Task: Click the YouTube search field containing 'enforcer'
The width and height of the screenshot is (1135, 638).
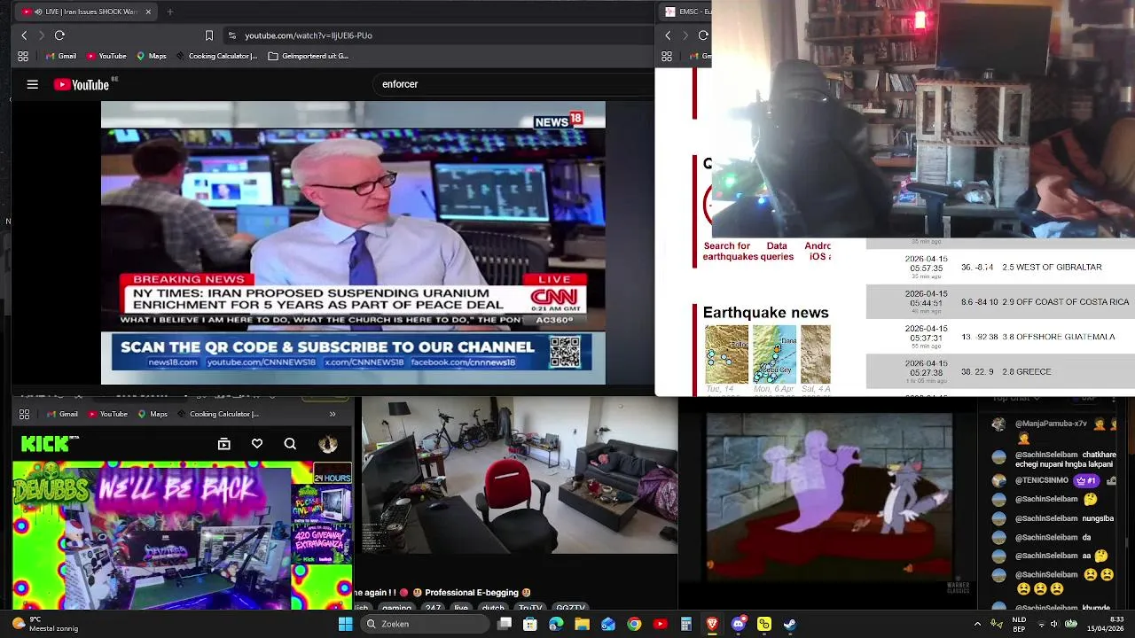Action: (x=514, y=84)
